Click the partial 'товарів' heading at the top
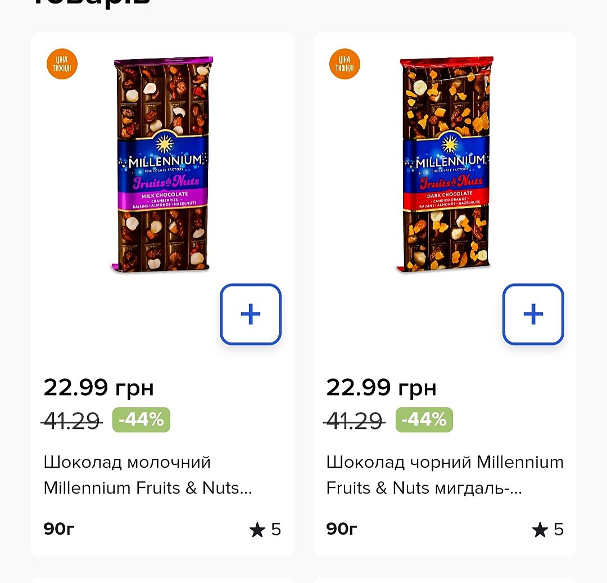 point(90,3)
